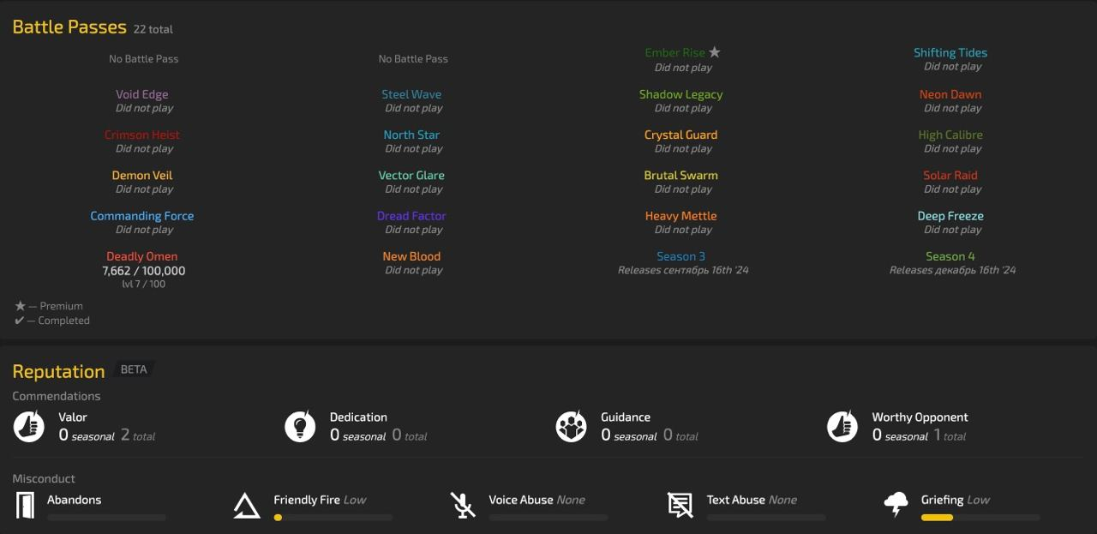Click the 7,662 / 100,000 progress text
Viewport: 1097px width, 534px height.
pyautogui.click(x=144, y=271)
